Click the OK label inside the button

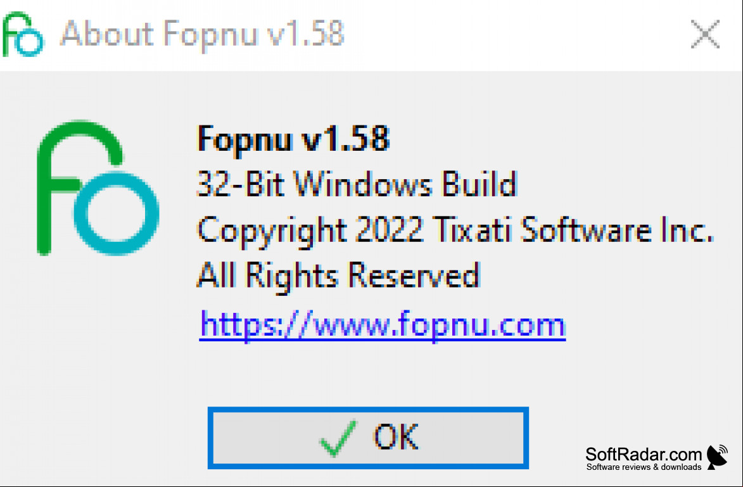(x=396, y=437)
